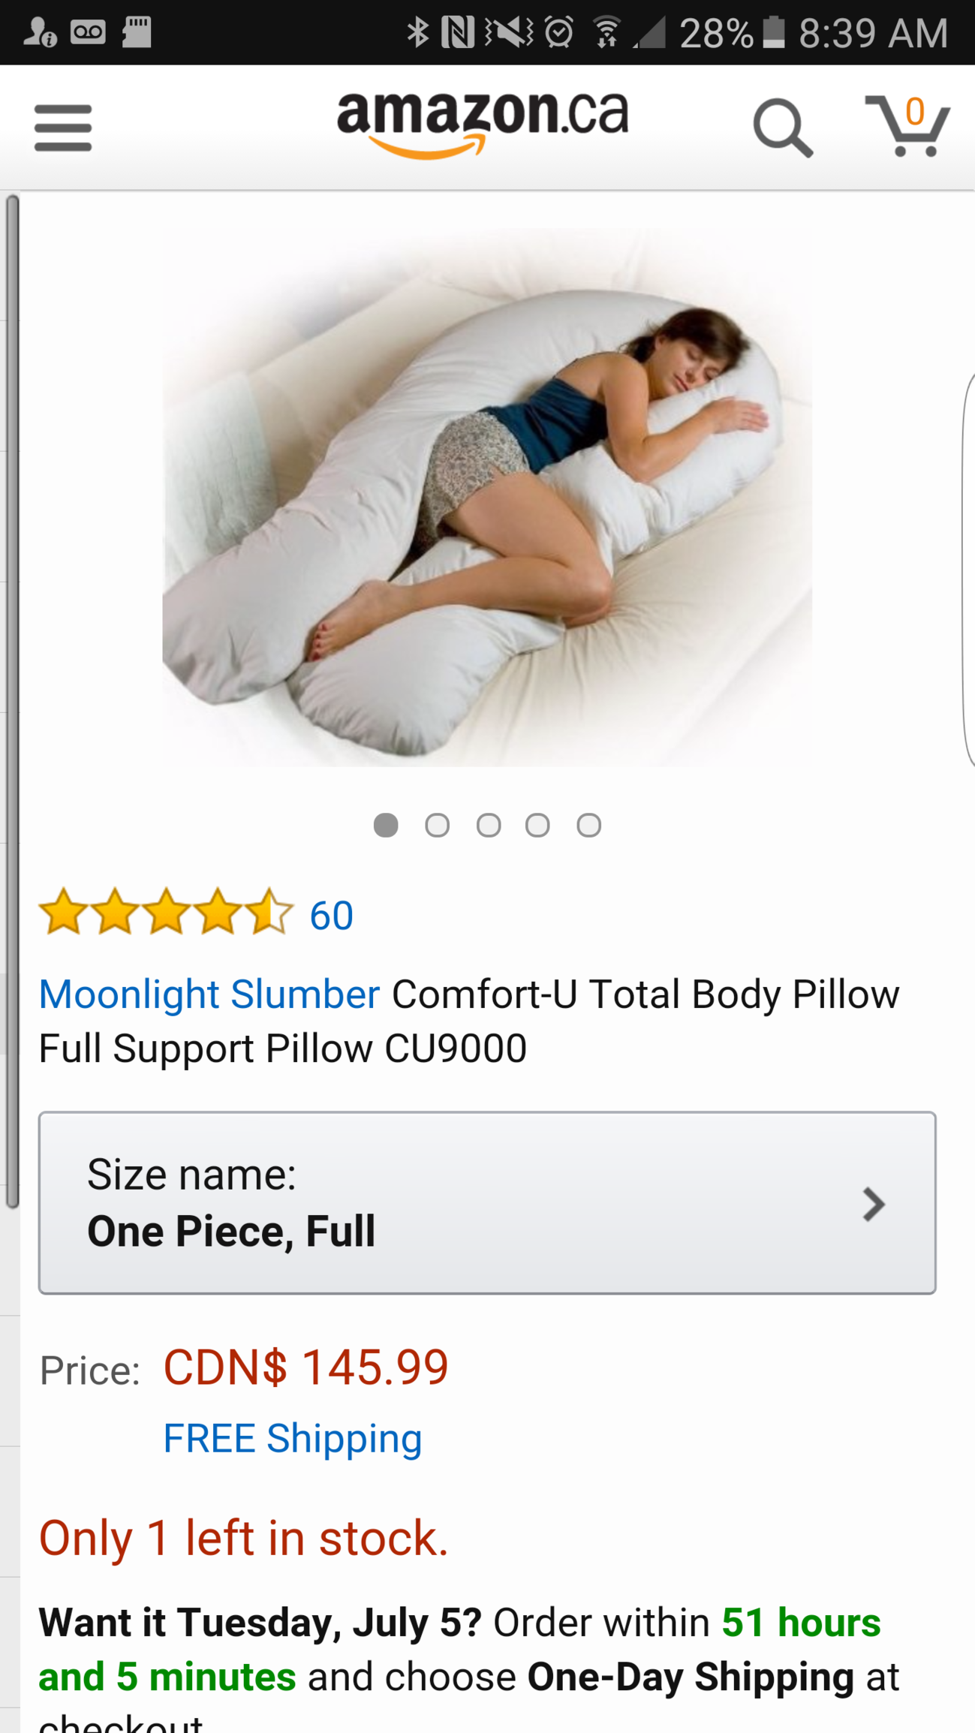View the 60 customer reviews
This screenshot has width=975, height=1733.
pos(332,916)
